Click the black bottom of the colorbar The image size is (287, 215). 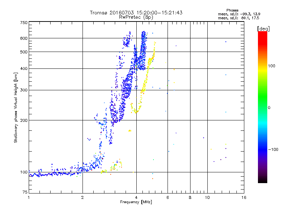pos(263,180)
